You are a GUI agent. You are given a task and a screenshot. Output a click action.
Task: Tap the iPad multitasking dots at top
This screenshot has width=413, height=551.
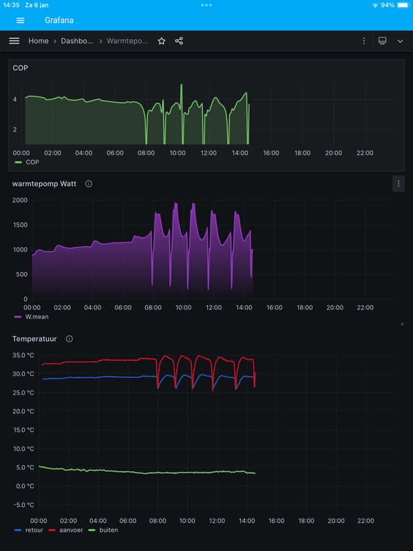pyautogui.click(x=206, y=5)
